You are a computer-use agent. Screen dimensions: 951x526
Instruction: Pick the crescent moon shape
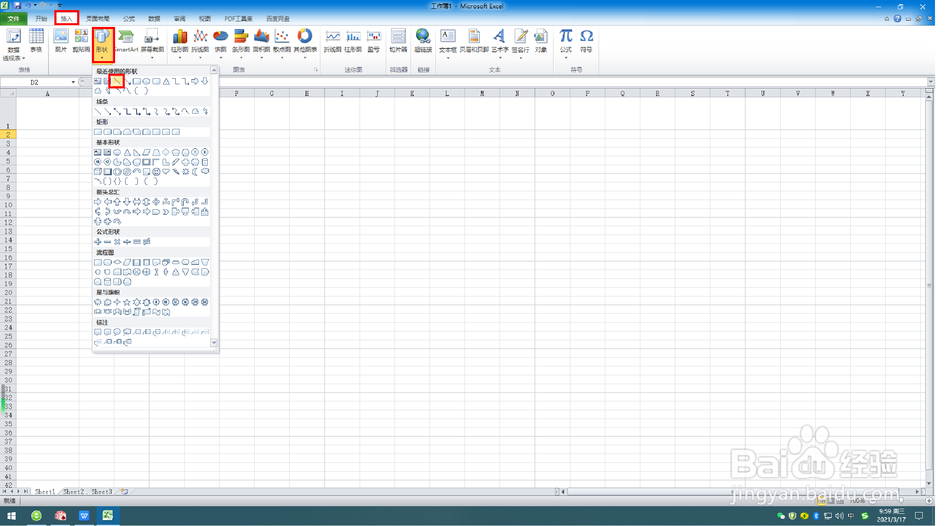(x=195, y=172)
